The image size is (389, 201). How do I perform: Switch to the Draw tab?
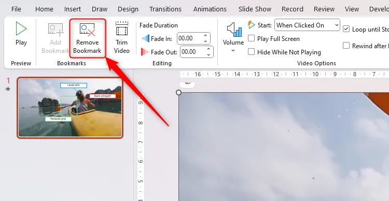click(100, 9)
